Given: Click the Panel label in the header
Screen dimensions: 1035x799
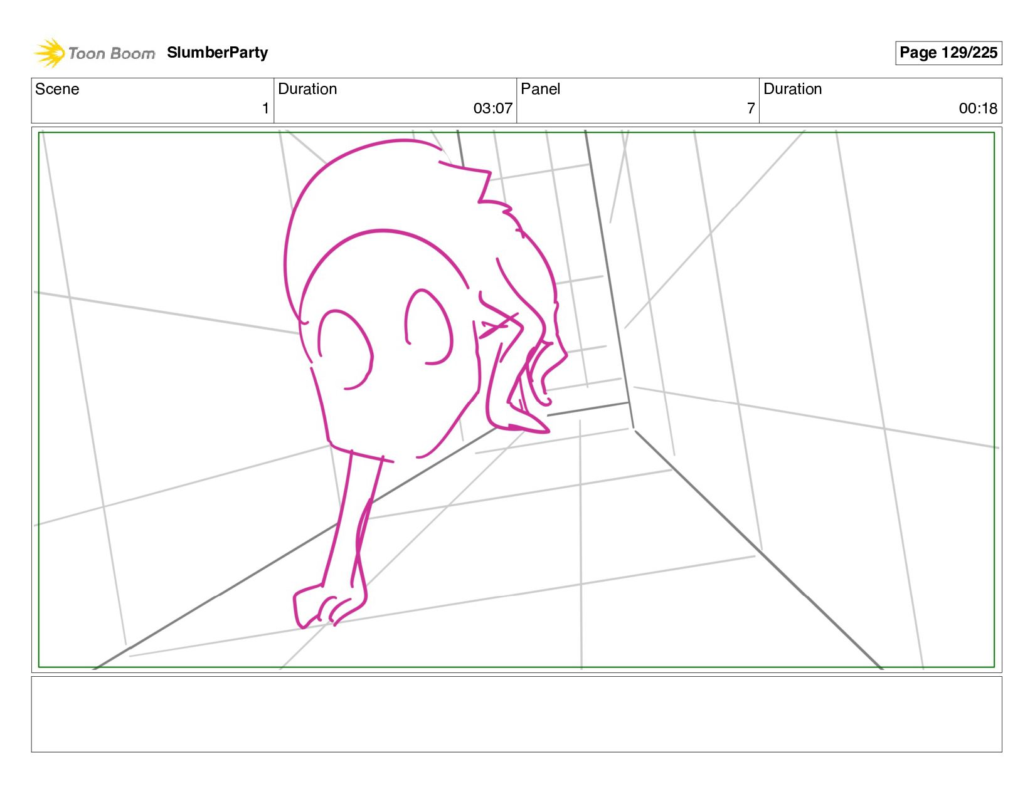Looking at the screenshot, I should (x=540, y=89).
